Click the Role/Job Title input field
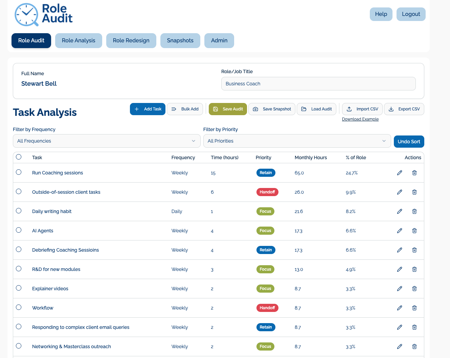The image size is (450, 358). (x=318, y=84)
